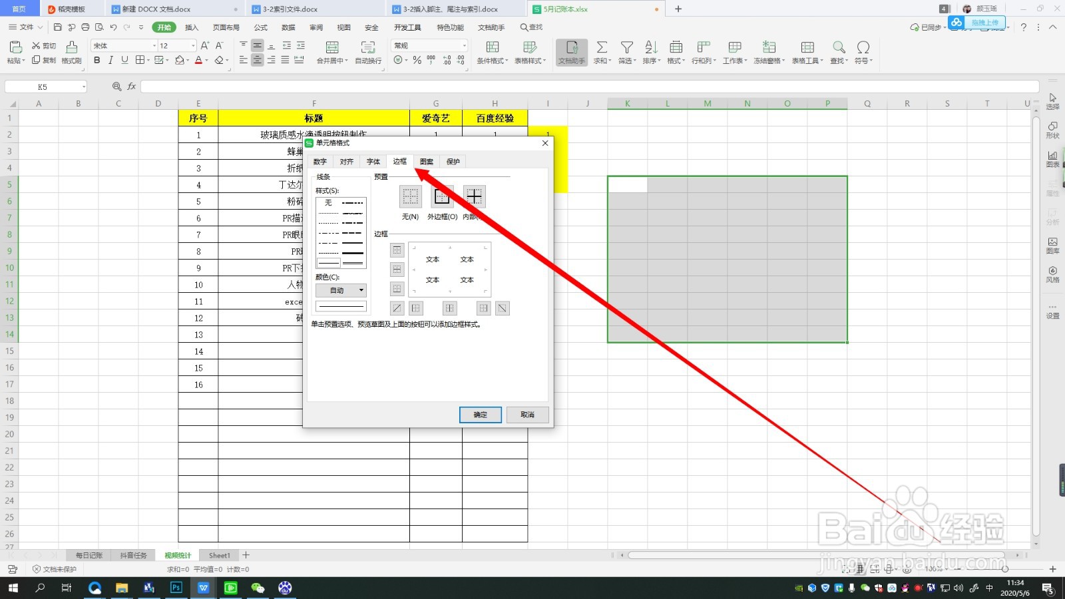Toggle the diagonal-up border button

pyautogui.click(x=397, y=308)
